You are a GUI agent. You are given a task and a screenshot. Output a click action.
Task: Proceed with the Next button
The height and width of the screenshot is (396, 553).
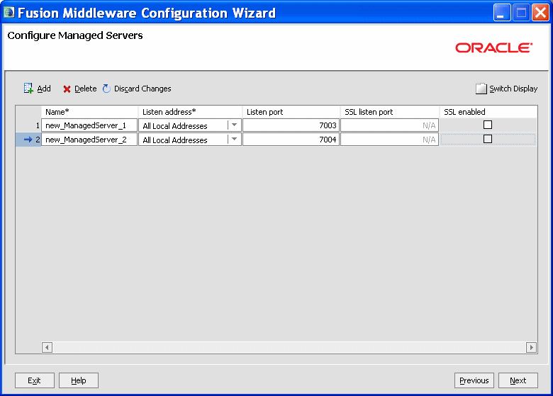(x=518, y=380)
